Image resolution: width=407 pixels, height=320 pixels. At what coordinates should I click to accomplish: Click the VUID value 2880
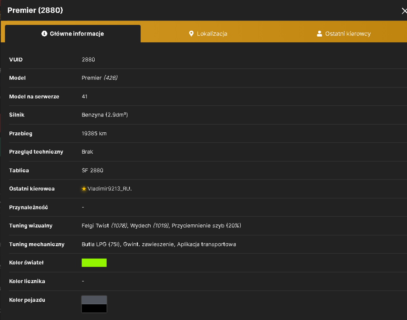88,59
